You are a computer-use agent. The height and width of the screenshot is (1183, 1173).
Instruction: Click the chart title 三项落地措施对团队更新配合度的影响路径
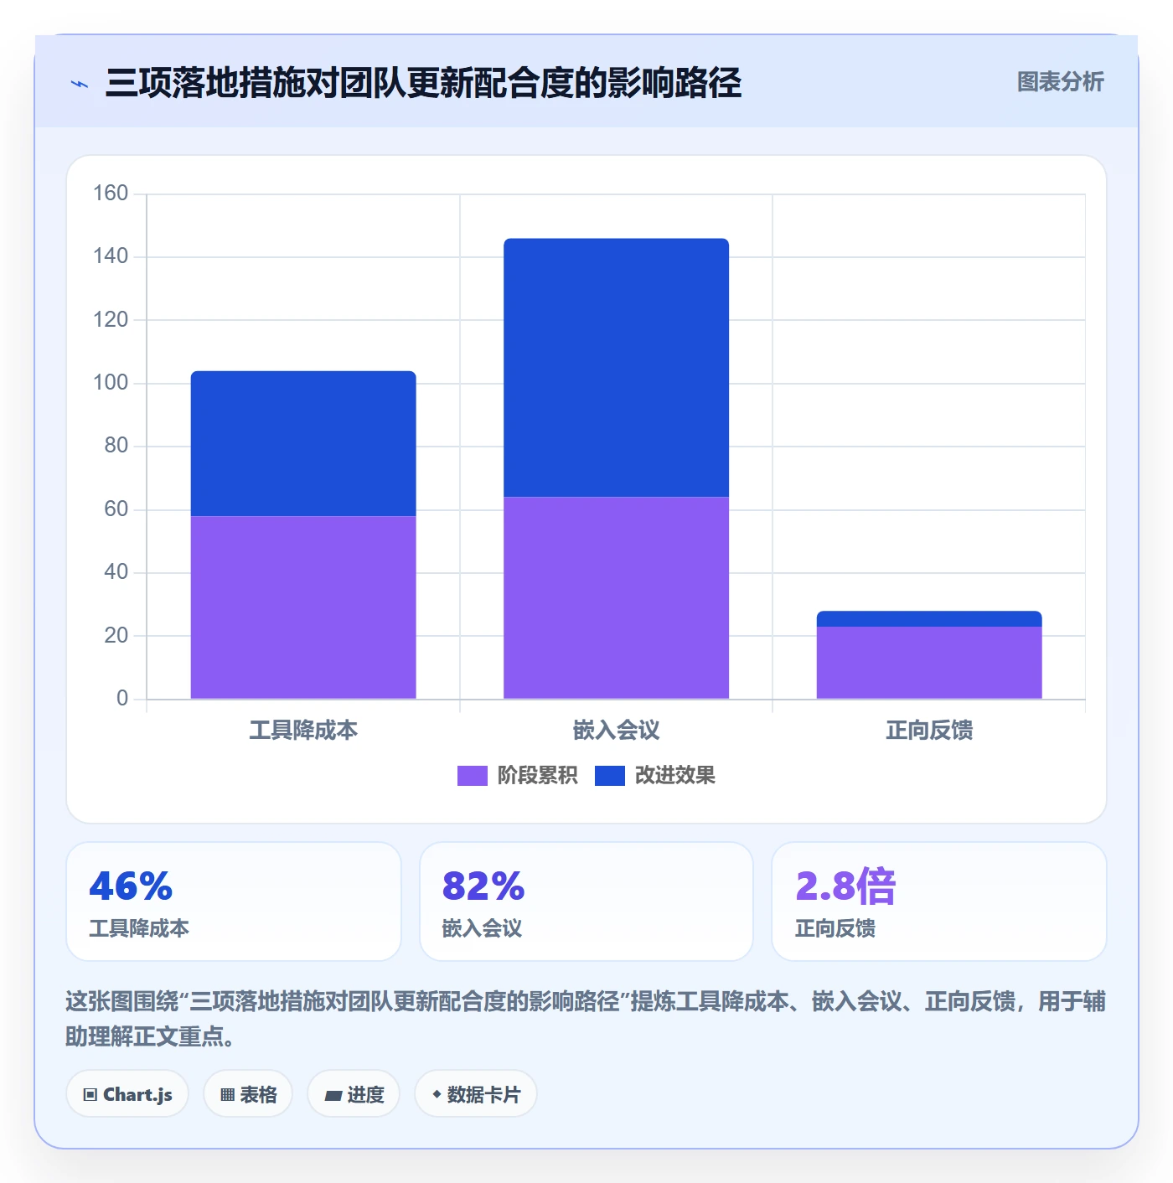point(423,83)
